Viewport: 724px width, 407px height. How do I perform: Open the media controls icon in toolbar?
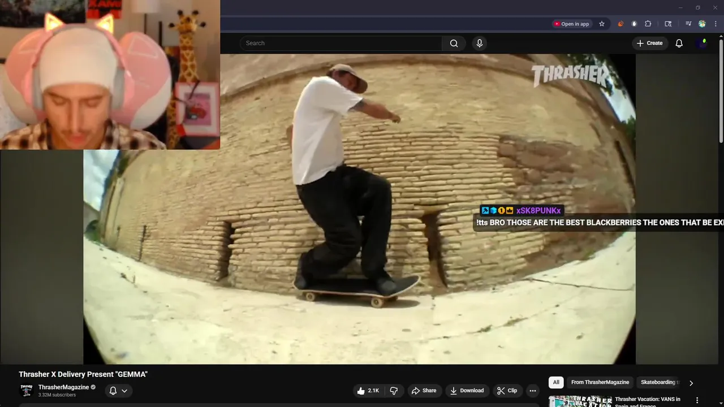click(x=688, y=24)
